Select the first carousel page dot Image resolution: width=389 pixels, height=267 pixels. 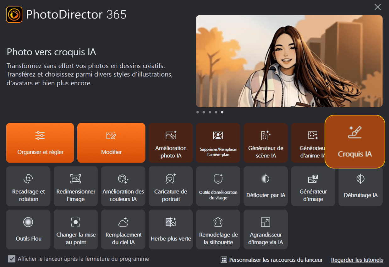pos(197,112)
